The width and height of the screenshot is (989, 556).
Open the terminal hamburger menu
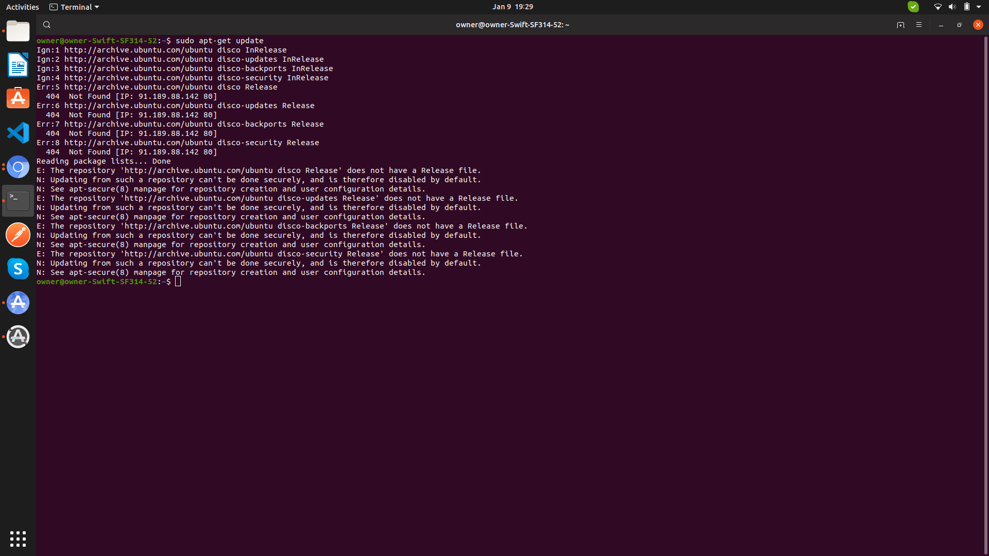(x=919, y=24)
